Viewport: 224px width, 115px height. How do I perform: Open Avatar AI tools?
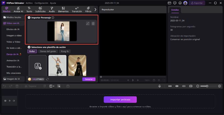tap(18, 10)
